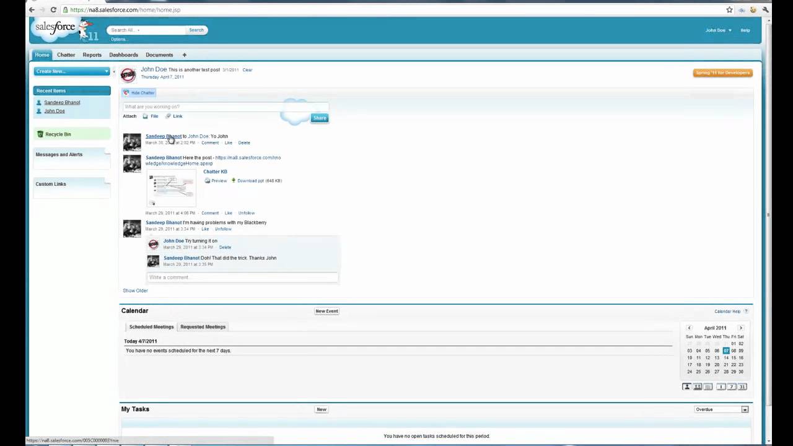Click the Write a comment field
793x446 pixels.
pyautogui.click(x=242, y=278)
